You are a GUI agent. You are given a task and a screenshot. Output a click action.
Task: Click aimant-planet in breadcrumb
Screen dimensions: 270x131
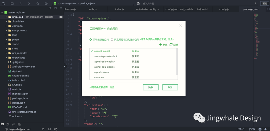tap(68, 3)
